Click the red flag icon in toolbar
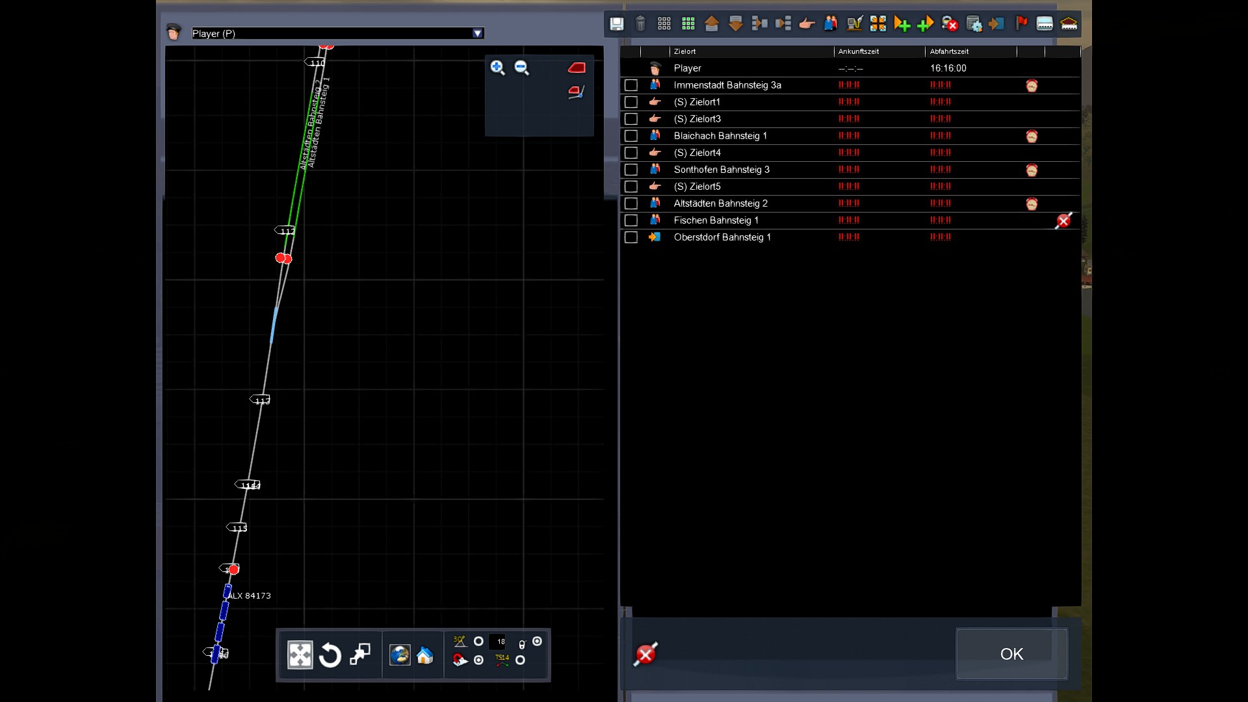 [x=1021, y=24]
